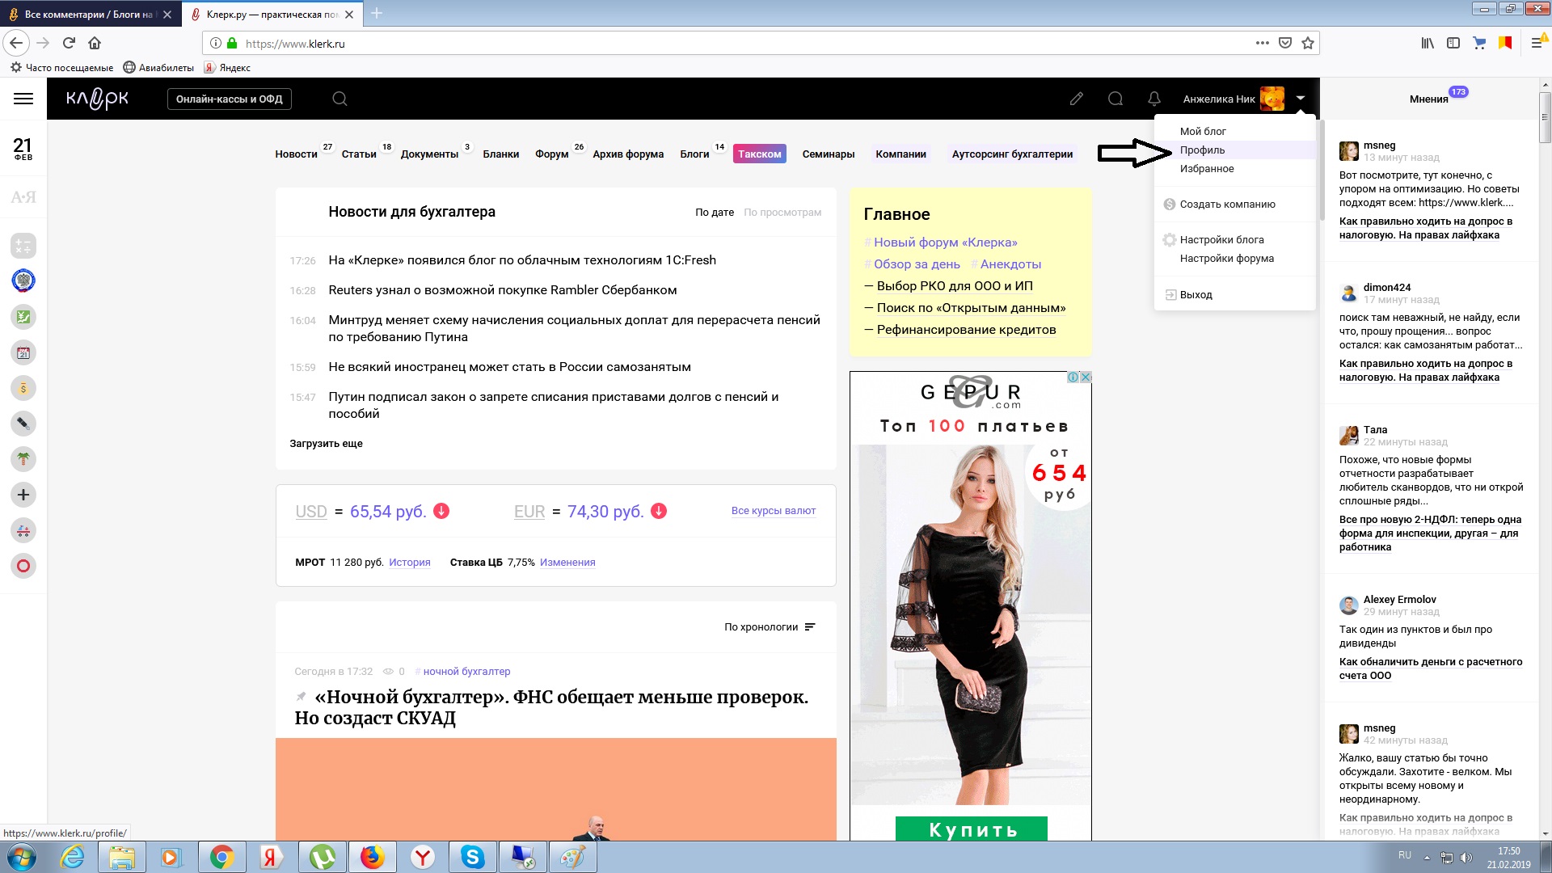This screenshot has height=873, width=1552.
Task: Open the palm tree sidebar icon
Action: click(x=23, y=458)
